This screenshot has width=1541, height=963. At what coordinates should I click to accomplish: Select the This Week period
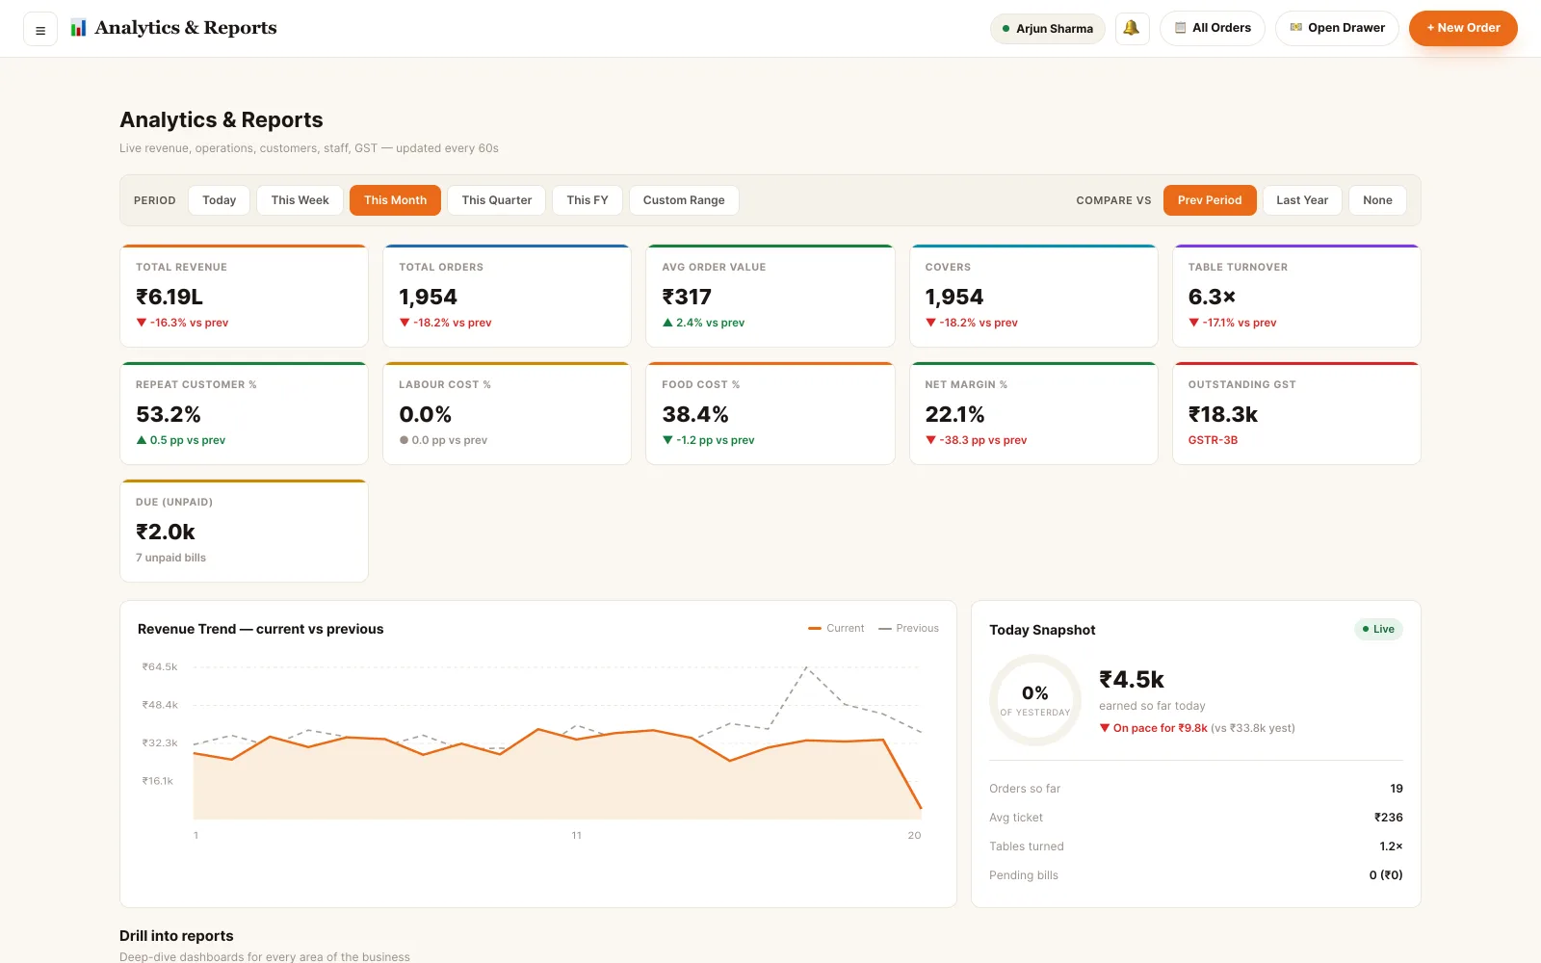(300, 200)
